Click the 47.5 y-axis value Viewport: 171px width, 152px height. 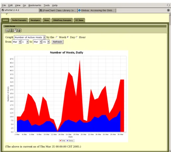click(12, 59)
